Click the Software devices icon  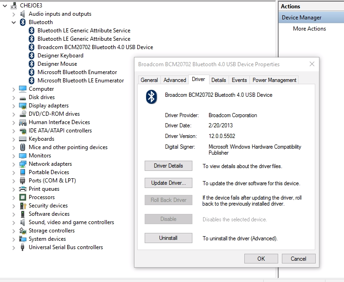23,214
